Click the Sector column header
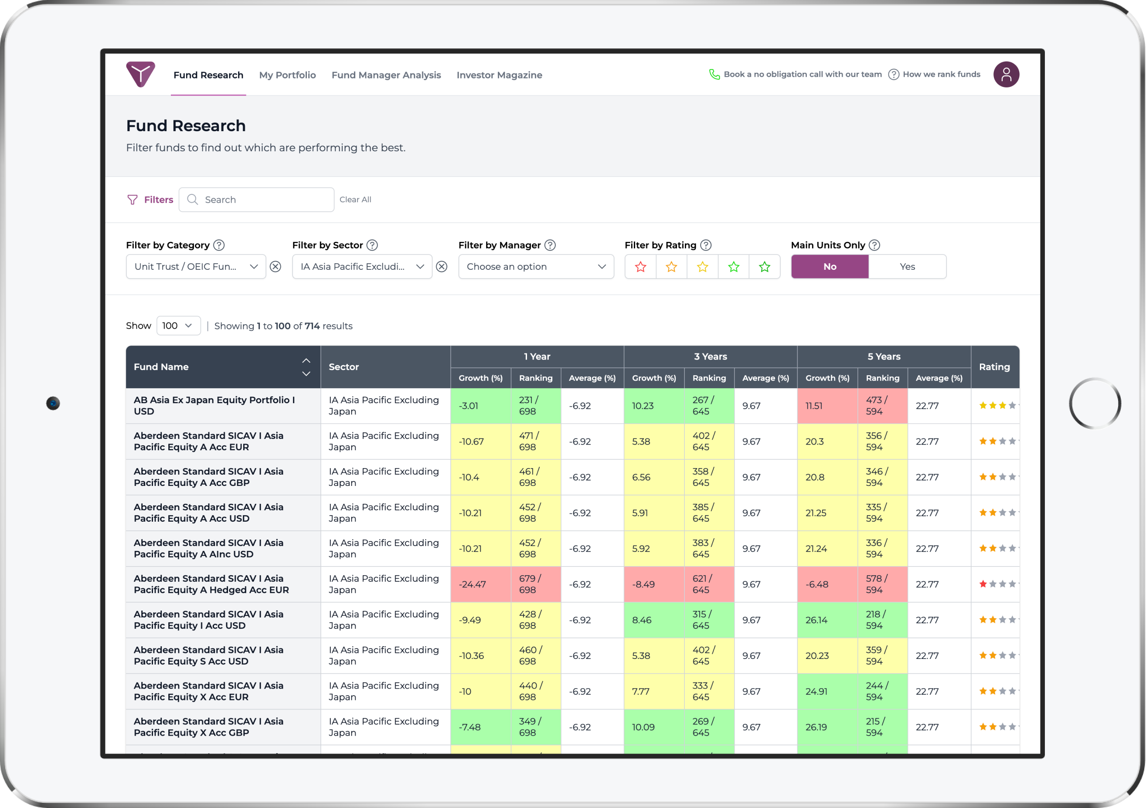Image resolution: width=1146 pixels, height=808 pixels. click(385, 367)
